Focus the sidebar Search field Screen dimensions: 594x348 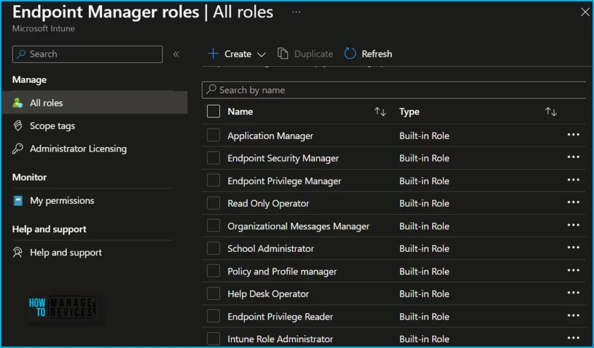tap(88, 54)
